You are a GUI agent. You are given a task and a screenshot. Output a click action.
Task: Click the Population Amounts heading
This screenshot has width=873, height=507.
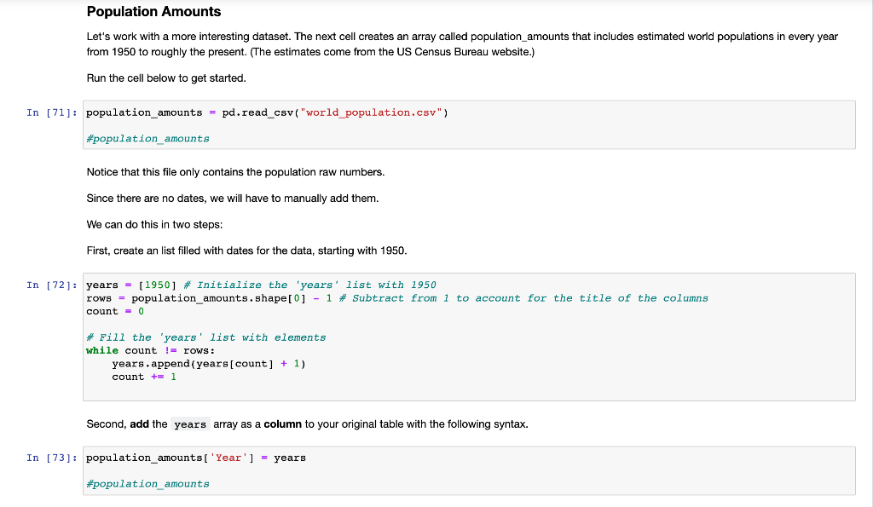153,12
